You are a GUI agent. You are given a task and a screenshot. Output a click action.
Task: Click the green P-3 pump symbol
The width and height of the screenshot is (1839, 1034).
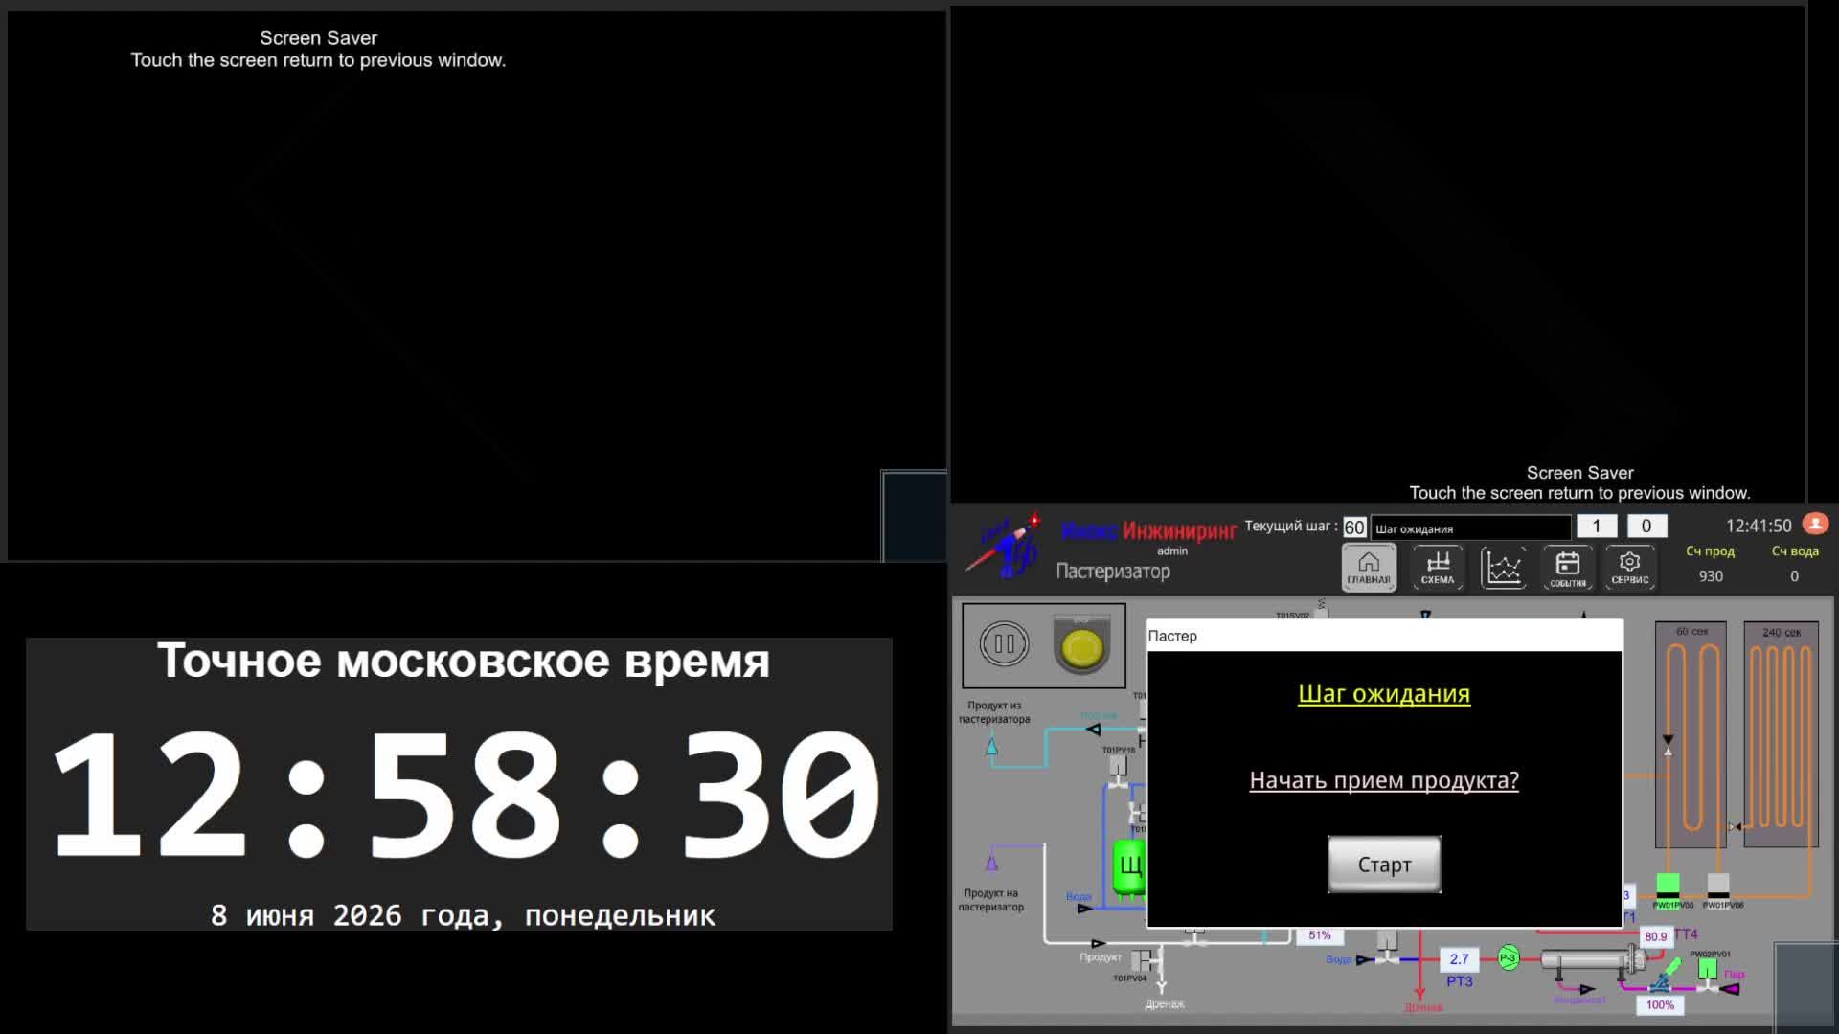tap(1509, 957)
